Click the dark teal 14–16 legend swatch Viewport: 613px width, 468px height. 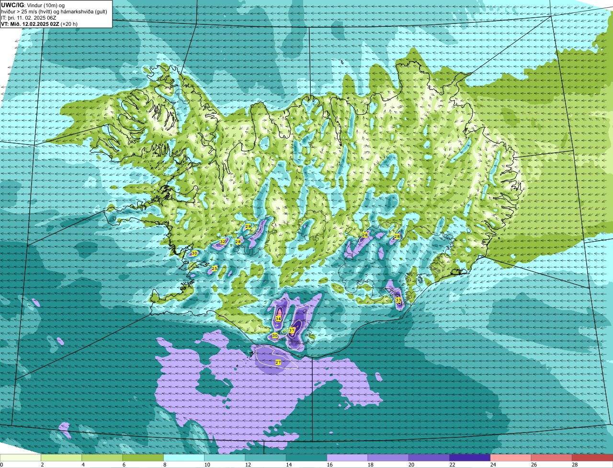(x=306, y=458)
